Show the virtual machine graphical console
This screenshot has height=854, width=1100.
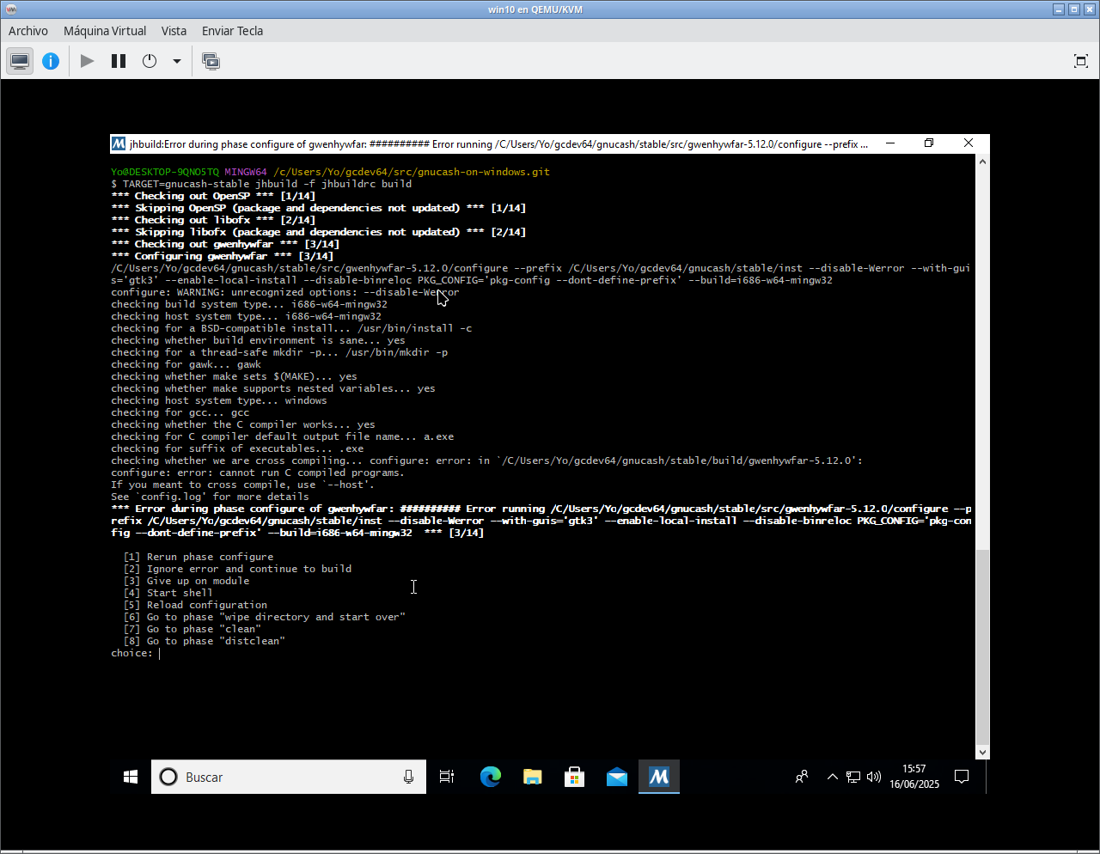[20, 61]
